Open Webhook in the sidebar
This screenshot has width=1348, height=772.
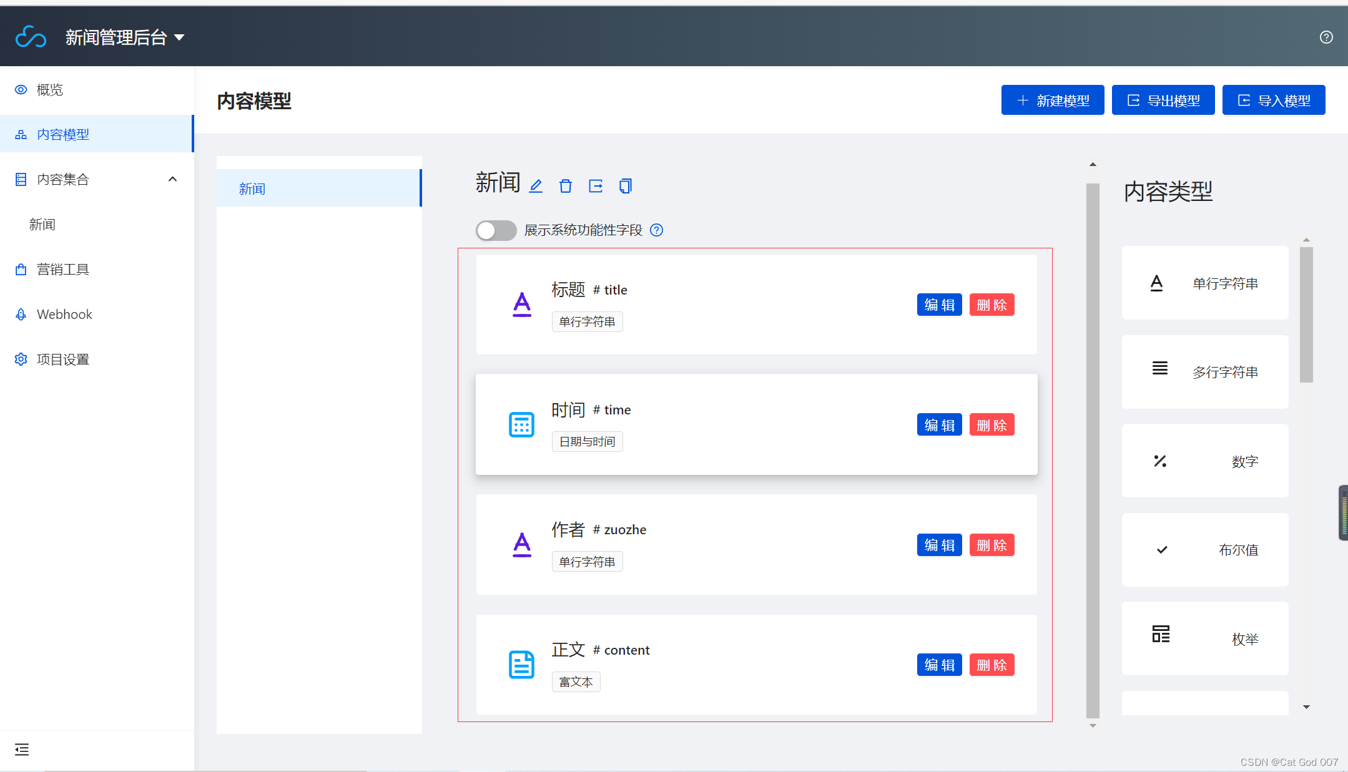pyautogui.click(x=64, y=314)
